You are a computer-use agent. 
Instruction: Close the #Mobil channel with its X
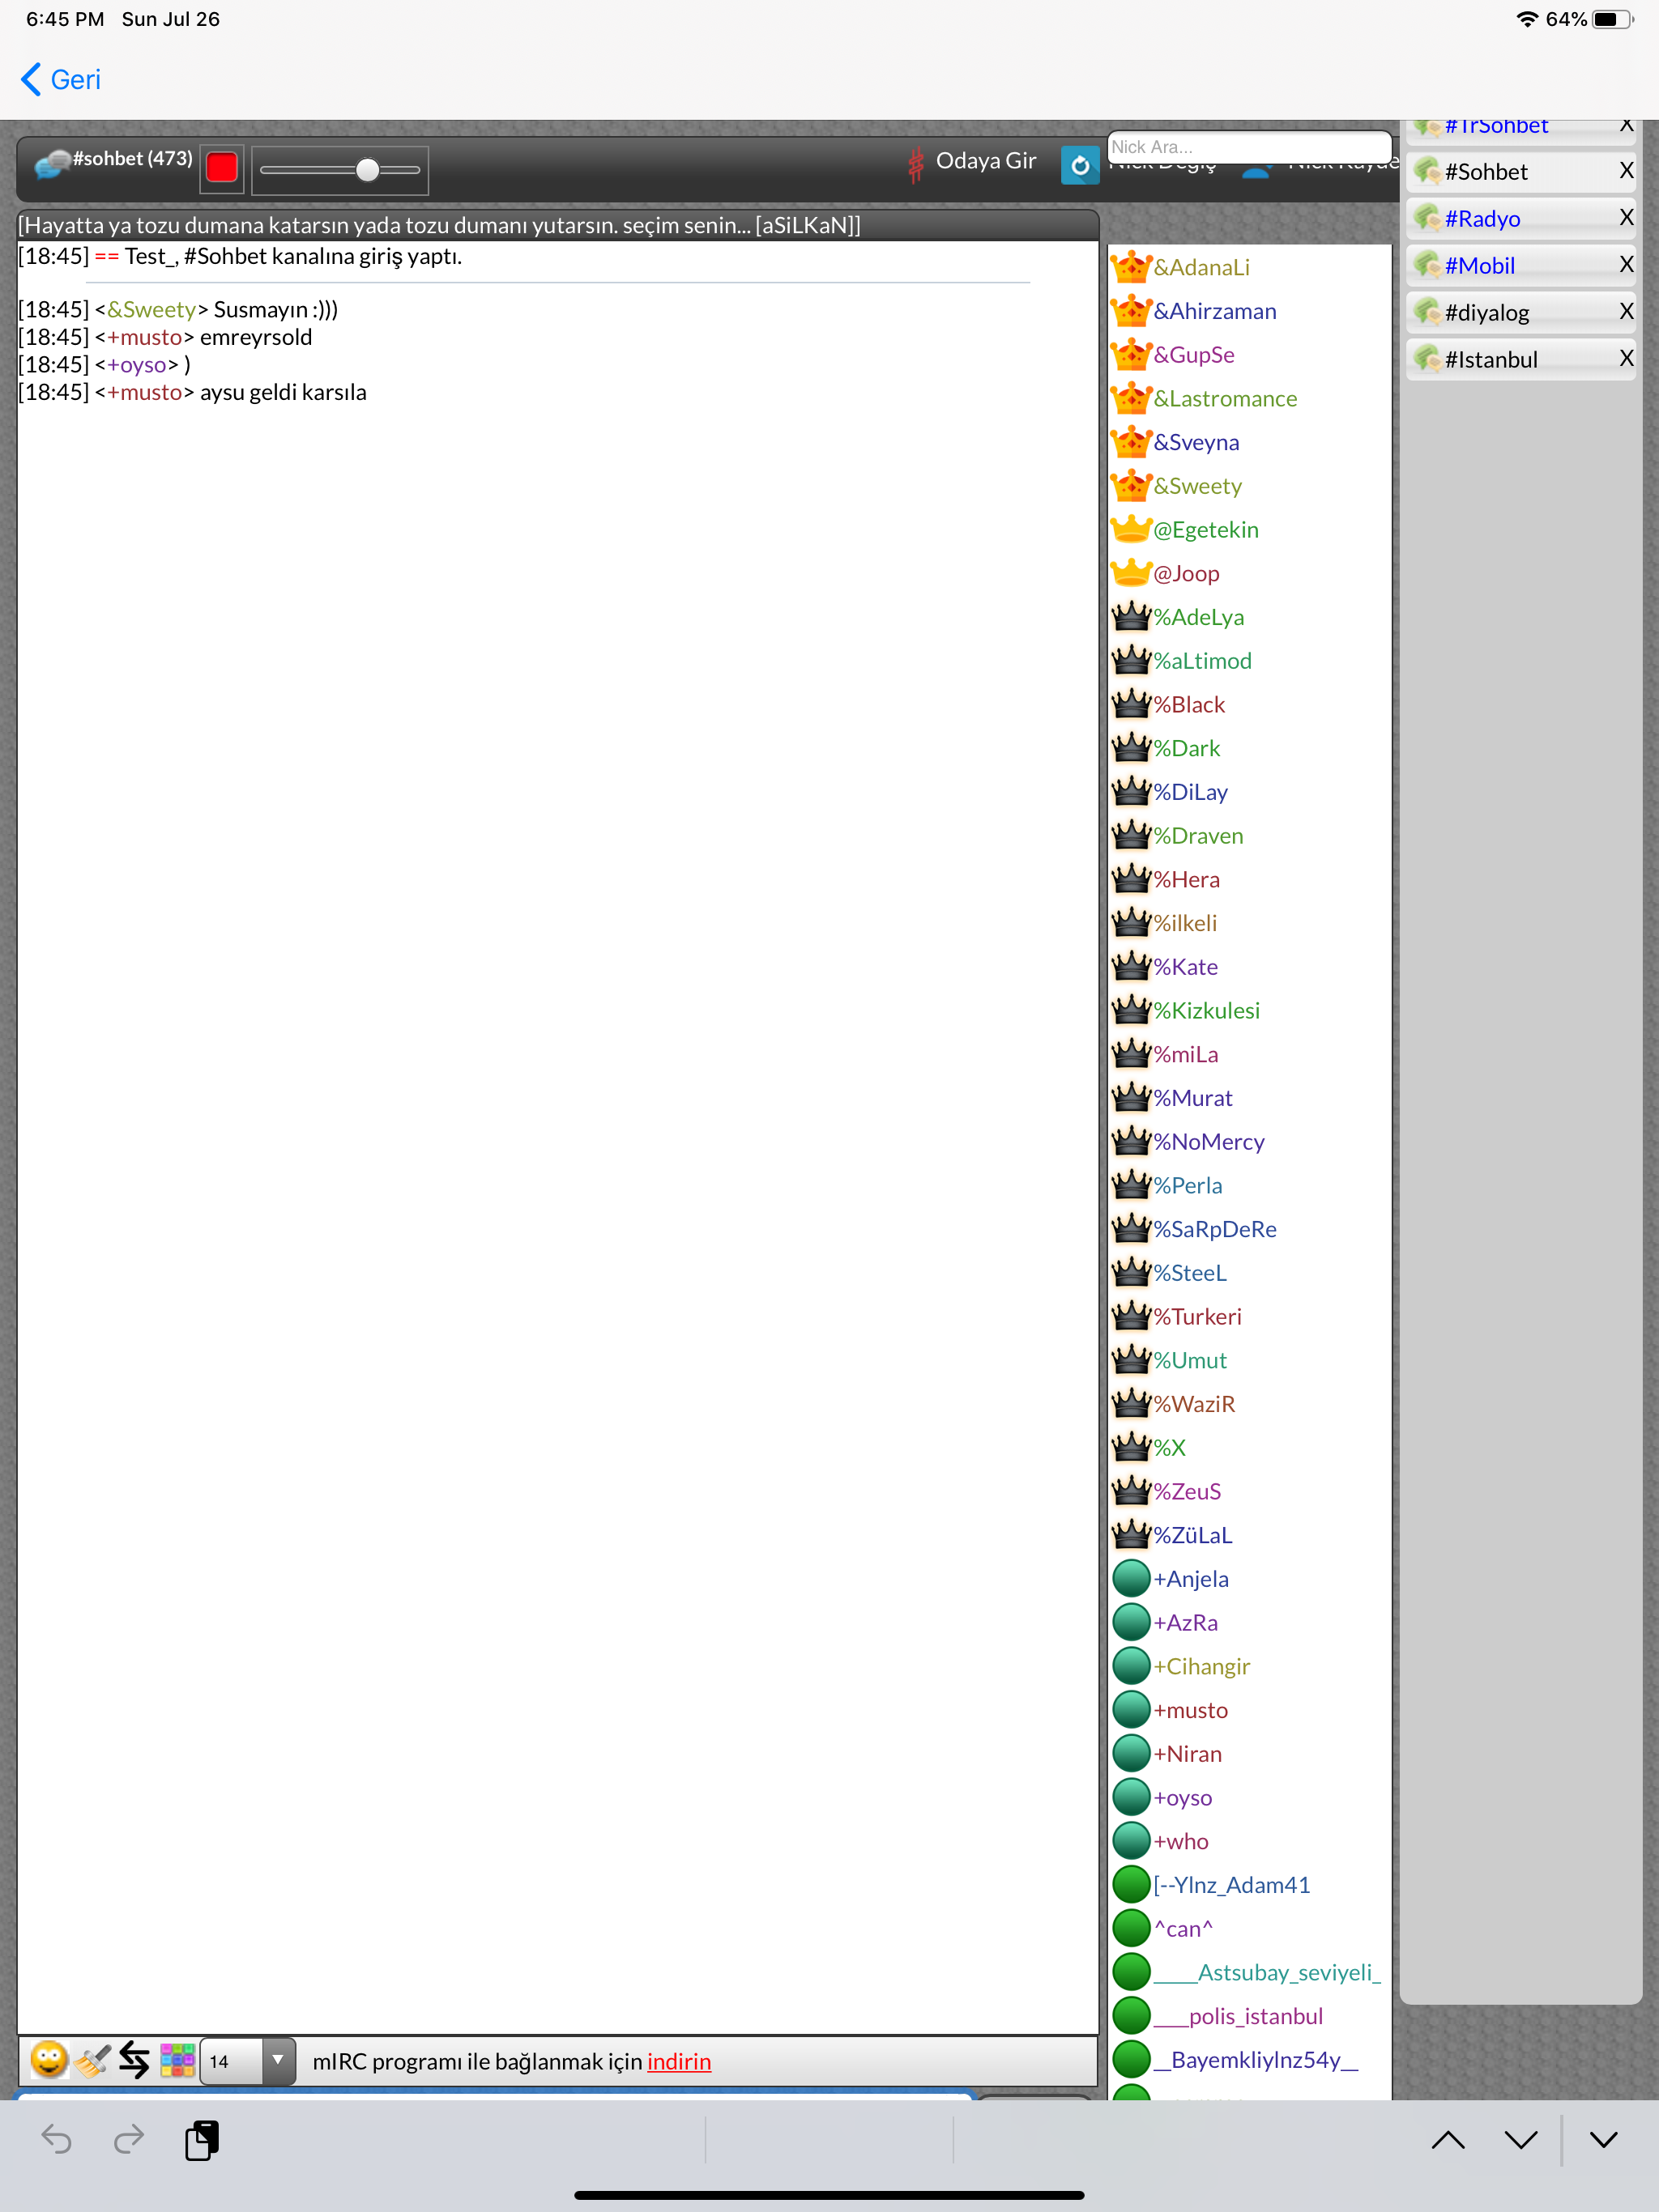pyautogui.click(x=1627, y=264)
